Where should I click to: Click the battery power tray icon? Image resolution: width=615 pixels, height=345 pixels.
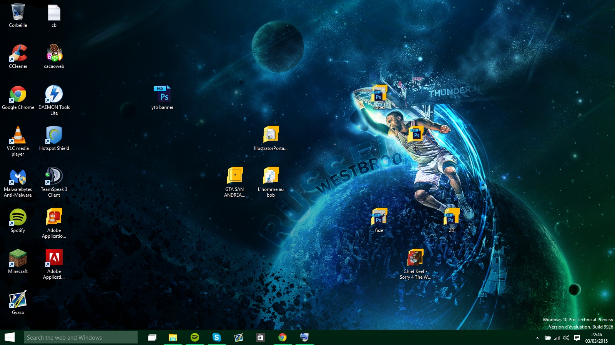[x=548, y=338]
